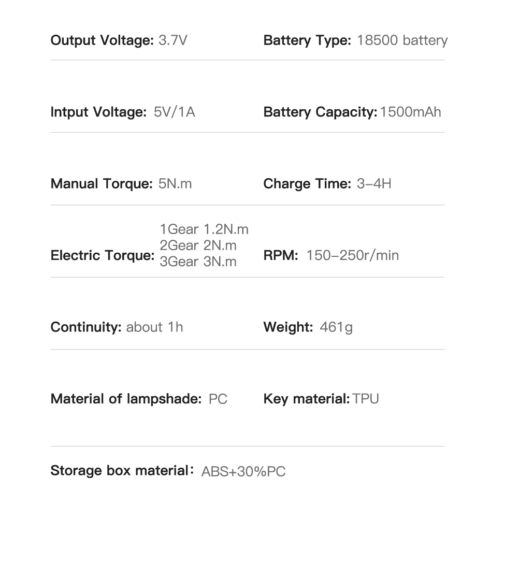The height and width of the screenshot is (565, 518).
Task: Select the 3-4H charge time value
Action: point(374,184)
